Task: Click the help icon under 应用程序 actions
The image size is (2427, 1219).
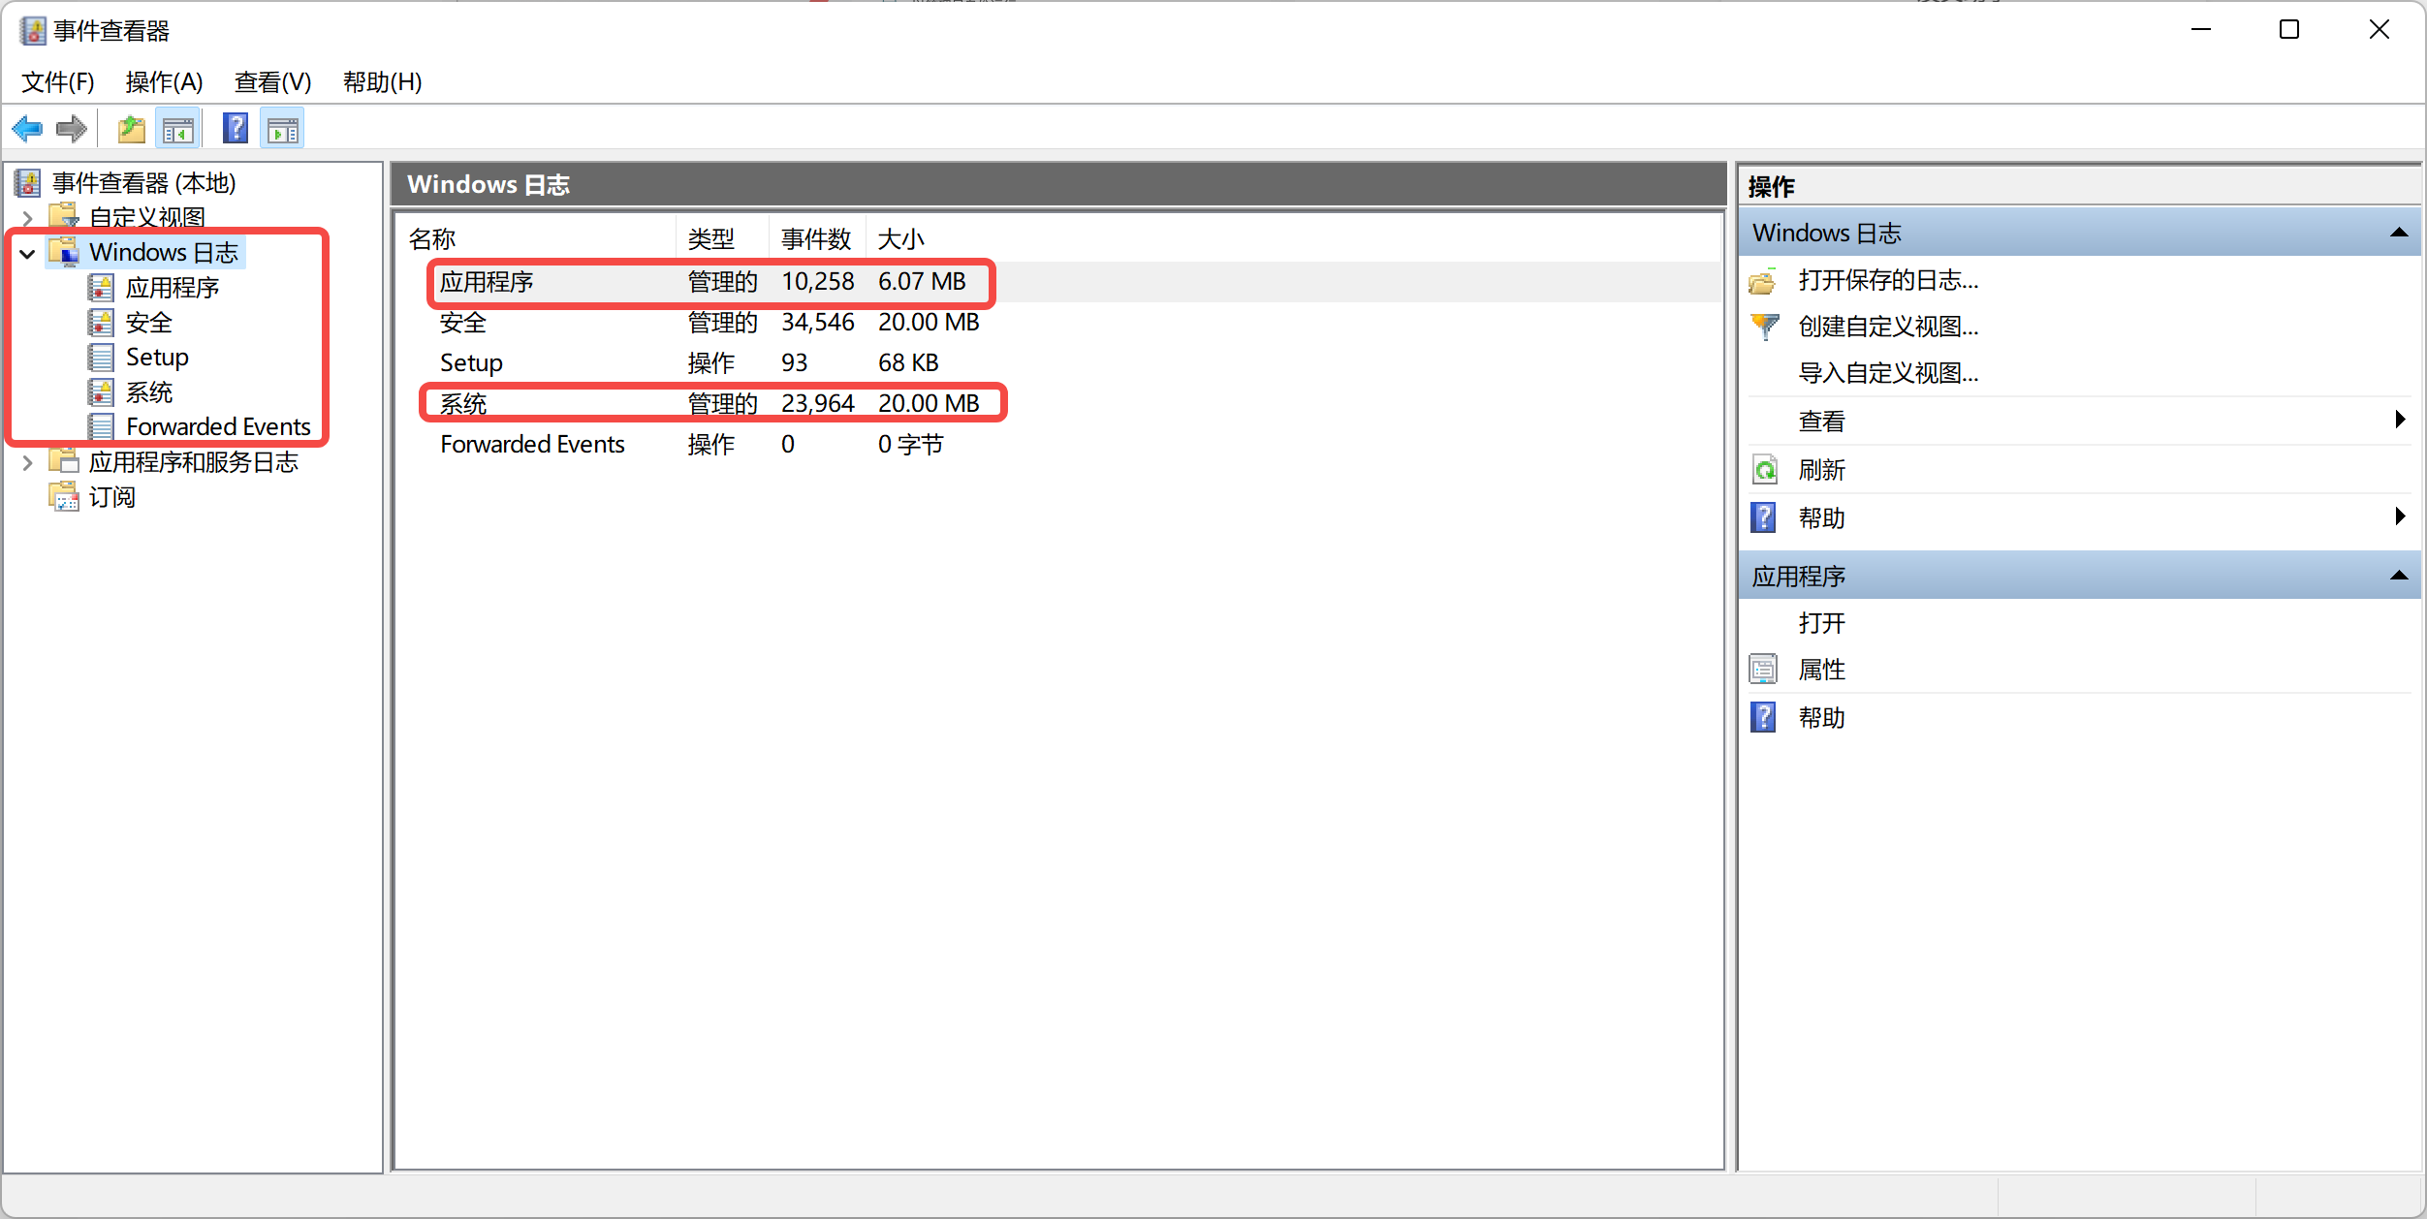Action: click(1764, 717)
